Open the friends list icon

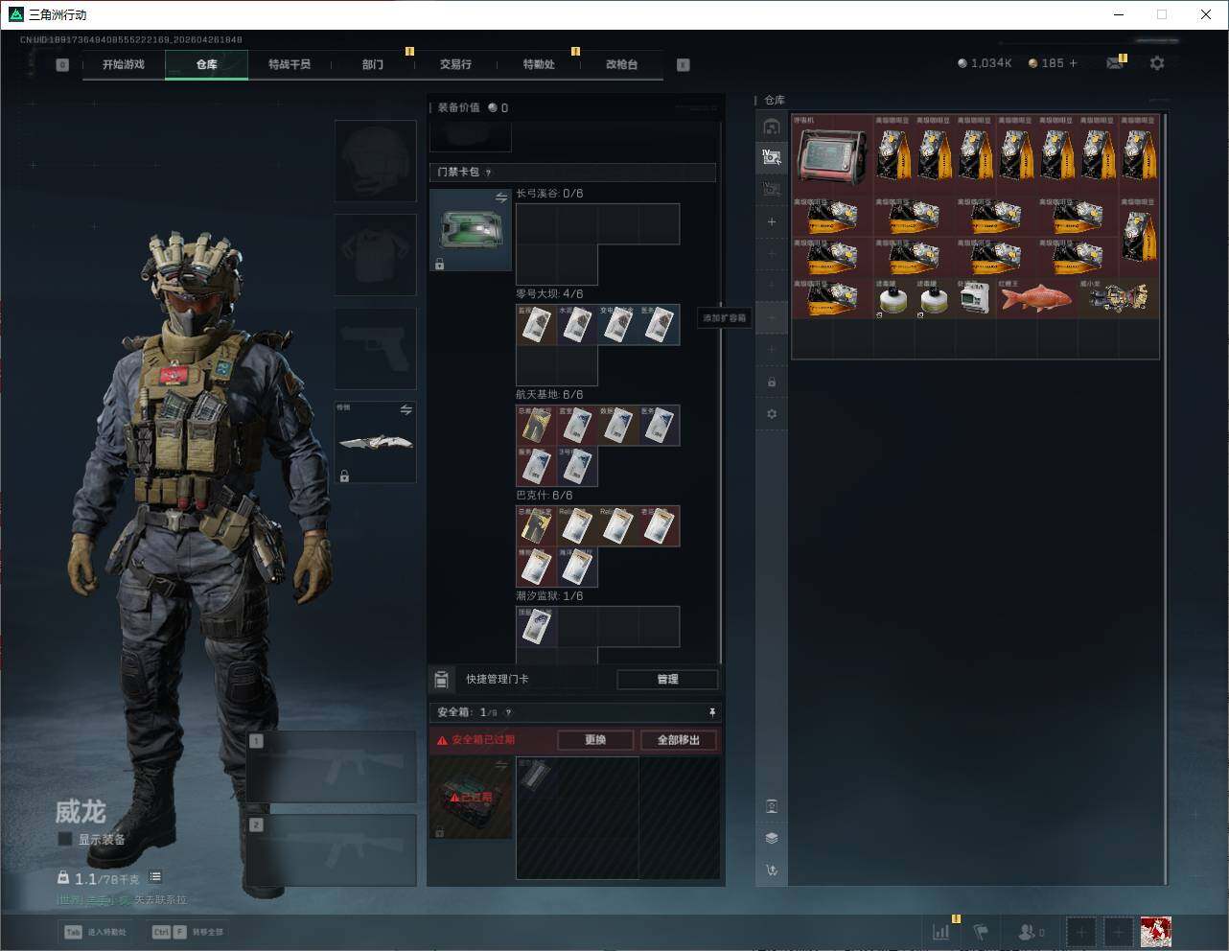pos(1032,932)
